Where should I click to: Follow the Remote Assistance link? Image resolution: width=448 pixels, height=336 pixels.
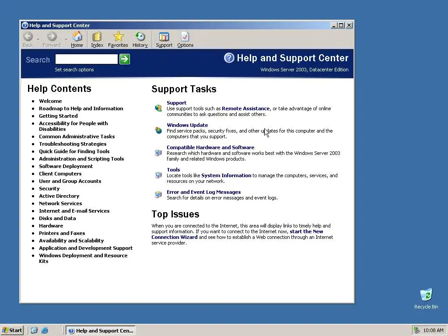pyautogui.click(x=246, y=108)
